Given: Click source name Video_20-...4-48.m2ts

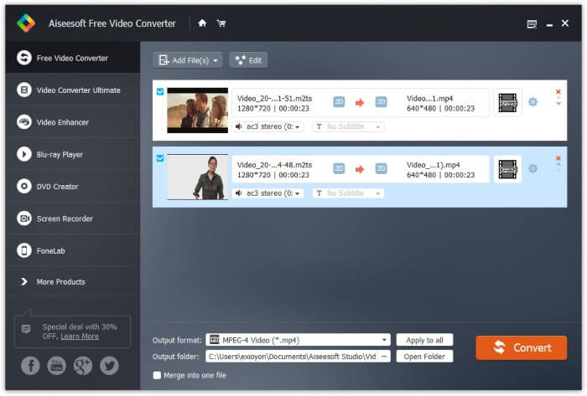Looking at the screenshot, I should click(274, 165).
